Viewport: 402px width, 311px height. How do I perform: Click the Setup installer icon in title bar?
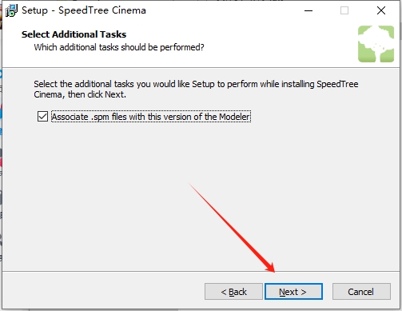point(11,10)
